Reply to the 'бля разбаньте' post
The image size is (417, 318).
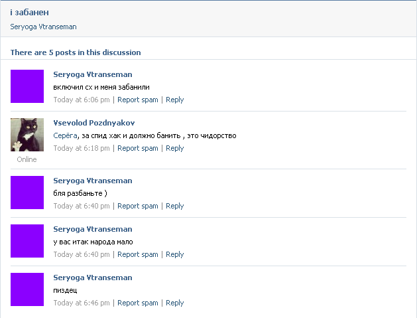click(x=175, y=206)
